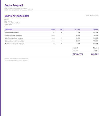The height and width of the screenshot is (116, 103).
Task: Click unit price 7,33 € for Shampouinage
Action: [78, 32]
